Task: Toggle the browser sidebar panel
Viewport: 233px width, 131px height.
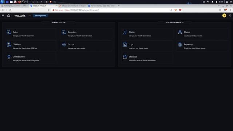Action: tap(220, 10)
